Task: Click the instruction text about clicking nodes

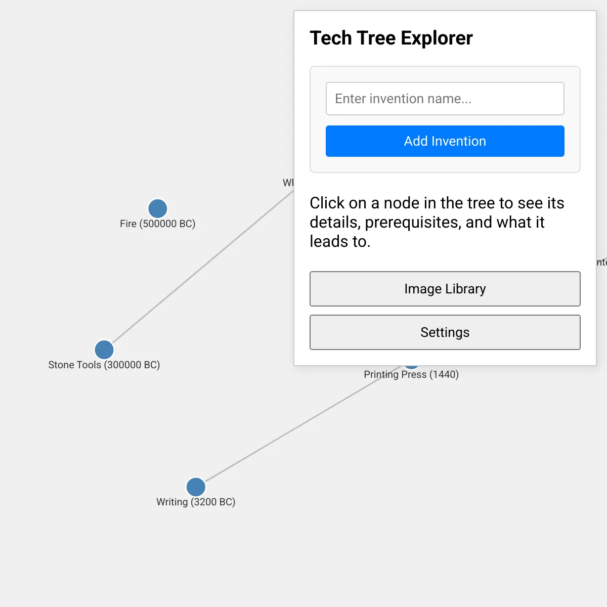Action: coord(437,222)
